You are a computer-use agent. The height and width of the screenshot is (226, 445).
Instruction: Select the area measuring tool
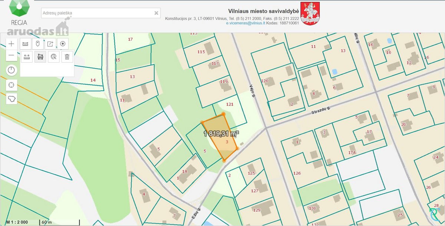(x=40, y=57)
